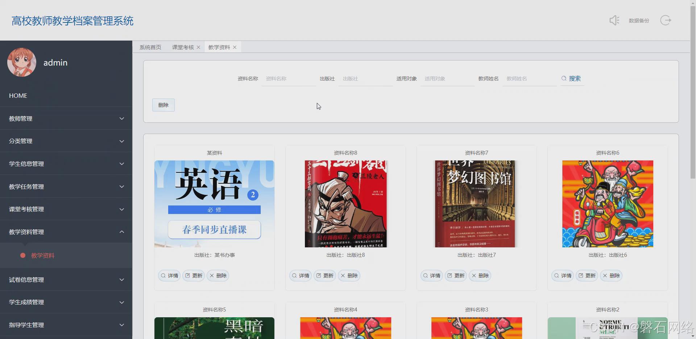This screenshot has height=339, width=696.
Task: Select the 教学资料 submenu item
Action: click(x=66, y=255)
